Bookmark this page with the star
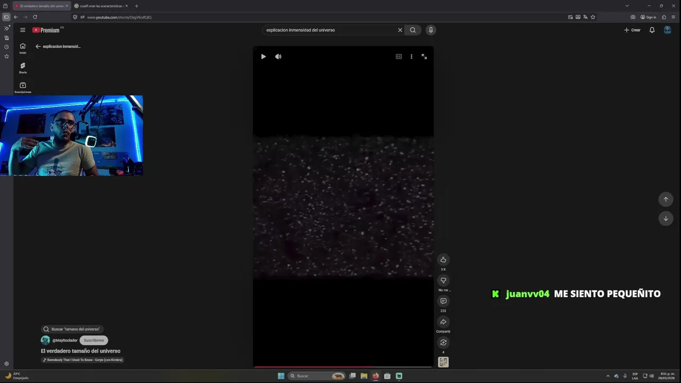Image resolution: width=681 pixels, height=383 pixels. pyautogui.click(x=593, y=17)
